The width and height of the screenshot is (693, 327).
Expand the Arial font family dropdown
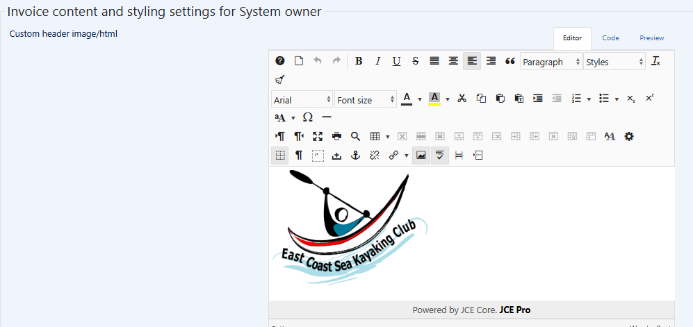302,100
